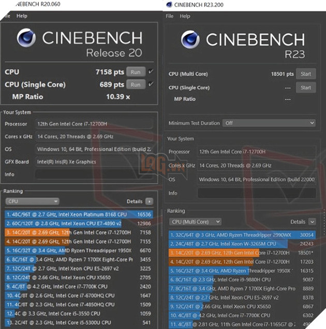Click the 10.39 x MP Ratio value
The height and width of the screenshot is (329, 326).
pos(118,97)
